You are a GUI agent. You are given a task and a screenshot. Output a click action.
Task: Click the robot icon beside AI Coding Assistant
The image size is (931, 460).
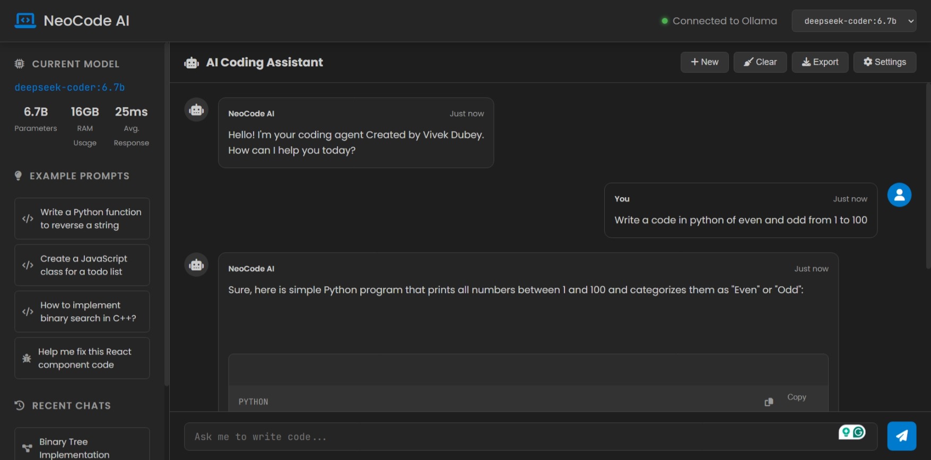pyautogui.click(x=192, y=63)
